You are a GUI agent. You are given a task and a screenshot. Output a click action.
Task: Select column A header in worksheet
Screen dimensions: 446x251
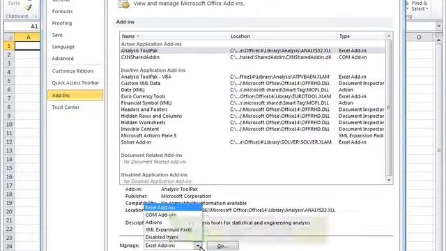pos(28,37)
